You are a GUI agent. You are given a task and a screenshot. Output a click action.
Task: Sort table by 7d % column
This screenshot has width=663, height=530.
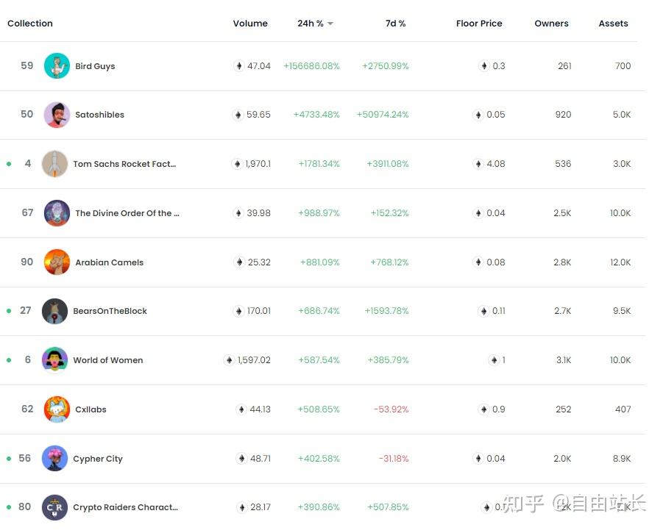point(395,24)
